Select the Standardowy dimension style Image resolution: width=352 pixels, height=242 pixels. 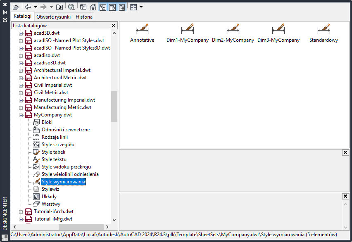323,33
